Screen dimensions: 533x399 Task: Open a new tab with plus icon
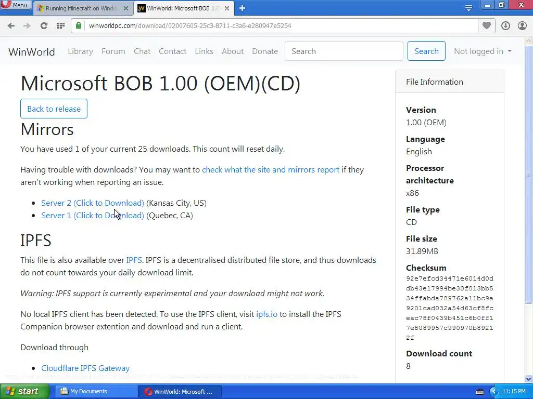pos(242,8)
